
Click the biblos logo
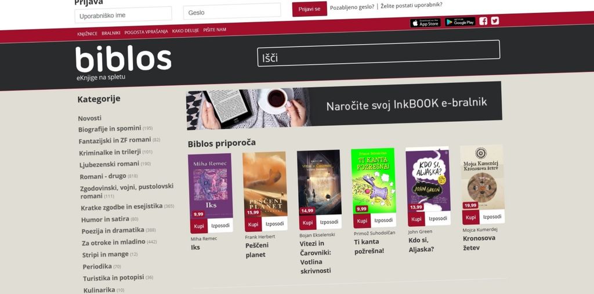point(123,63)
